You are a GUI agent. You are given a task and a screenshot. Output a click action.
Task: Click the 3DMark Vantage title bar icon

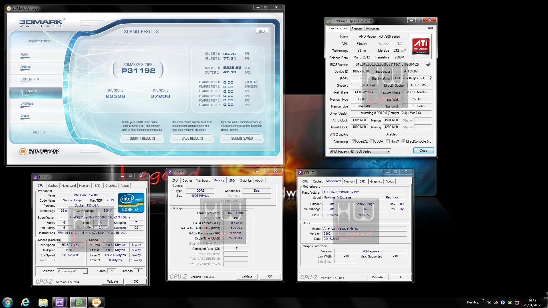(9, 8)
